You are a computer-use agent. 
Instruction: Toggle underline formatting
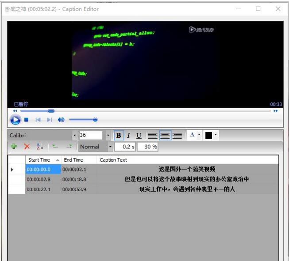(x=139, y=136)
